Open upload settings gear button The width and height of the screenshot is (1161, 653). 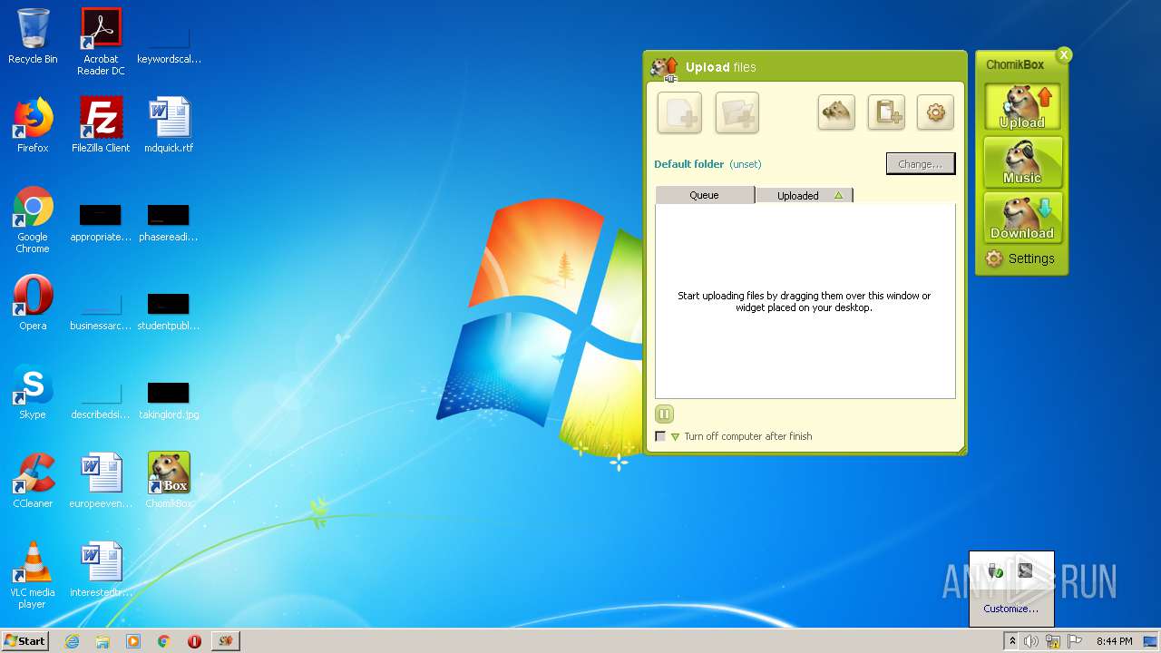click(x=935, y=112)
